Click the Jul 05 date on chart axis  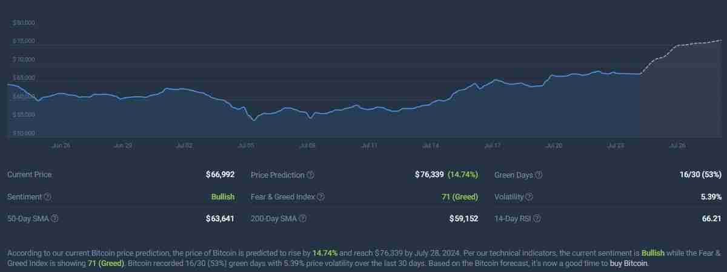246,146
